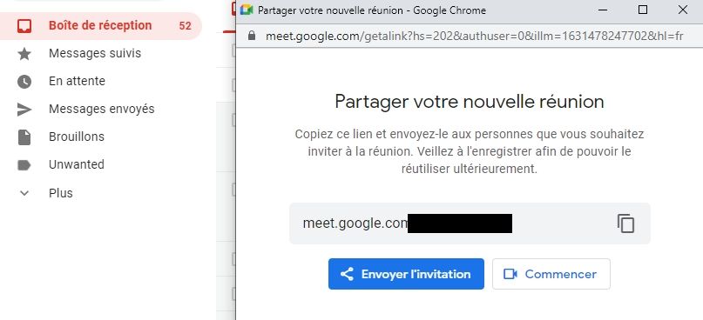
Task: Open Messages envoyés folder
Action: coord(101,109)
